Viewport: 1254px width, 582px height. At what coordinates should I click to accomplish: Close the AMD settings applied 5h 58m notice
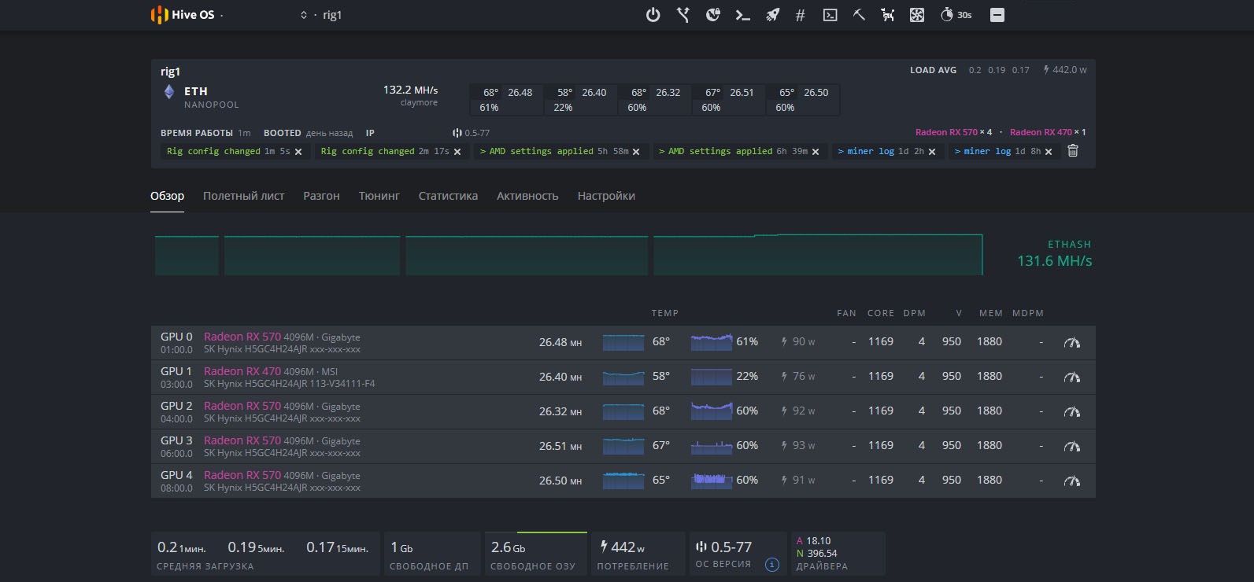(636, 152)
